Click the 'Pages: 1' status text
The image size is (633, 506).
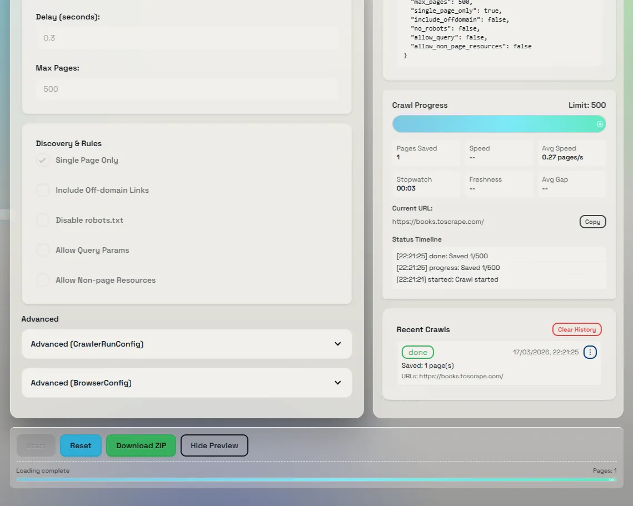pos(605,470)
